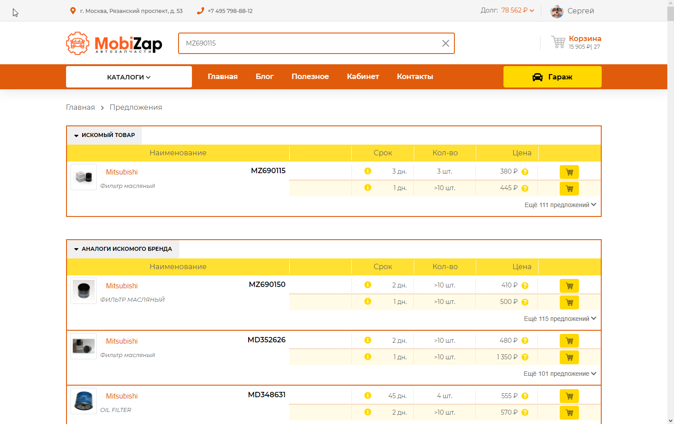
Task: Open the Кабинет menu item
Action: click(x=363, y=76)
